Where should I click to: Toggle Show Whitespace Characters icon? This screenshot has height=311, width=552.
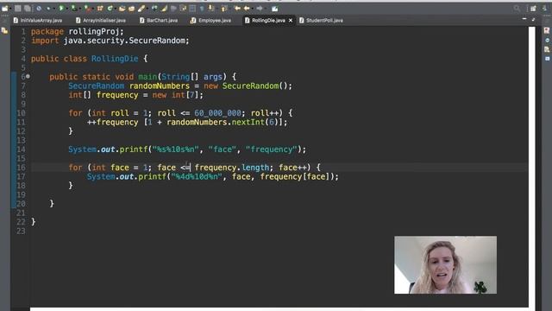click(202, 9)
